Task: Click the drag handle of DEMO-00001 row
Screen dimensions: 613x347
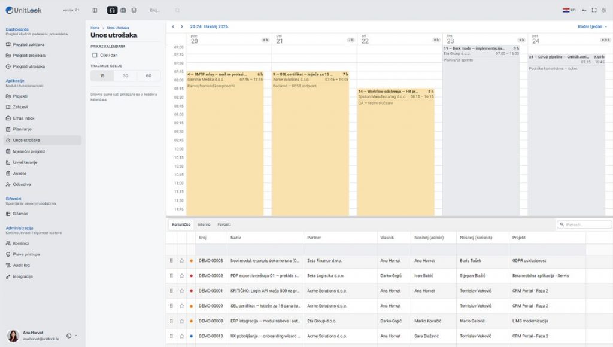Action: click(x=171, y=291)
